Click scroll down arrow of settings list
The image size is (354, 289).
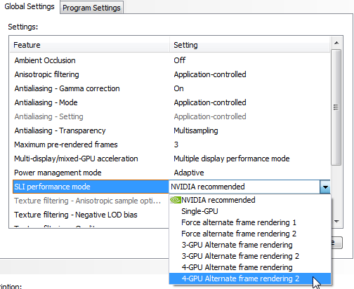click(336, 221)
